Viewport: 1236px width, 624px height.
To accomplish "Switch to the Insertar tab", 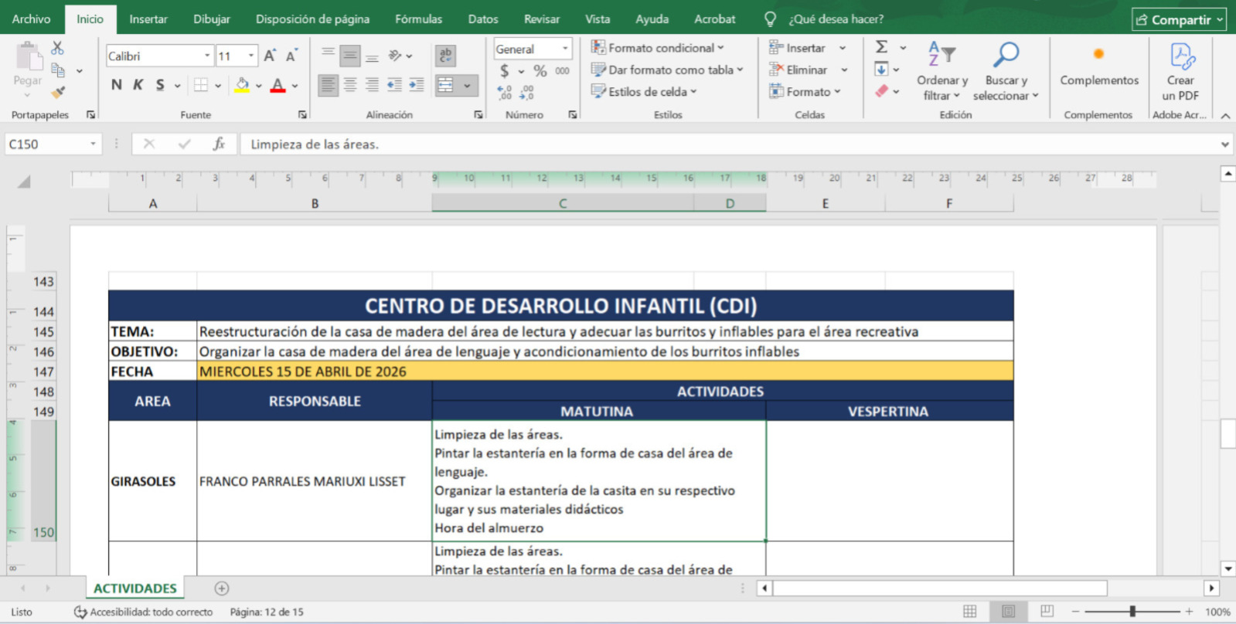I will [x=148, y=19].
